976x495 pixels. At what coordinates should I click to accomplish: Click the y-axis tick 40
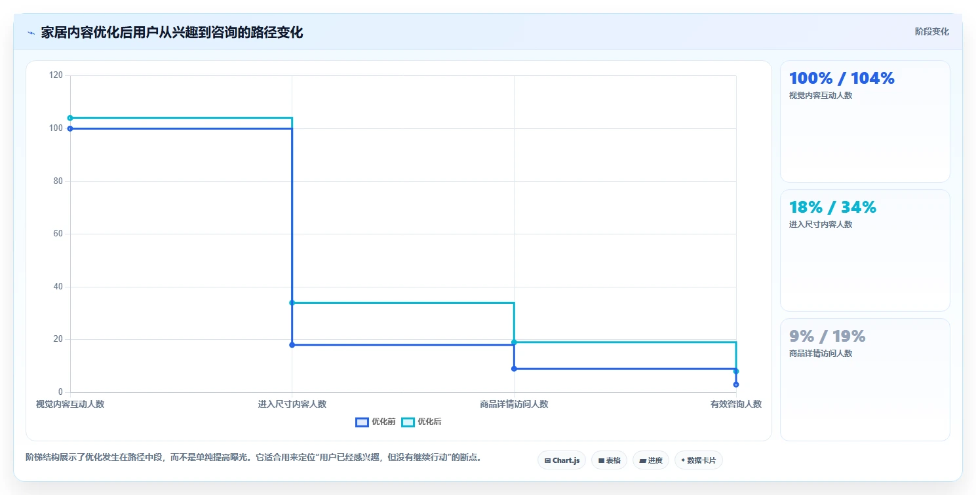(58, 287)
